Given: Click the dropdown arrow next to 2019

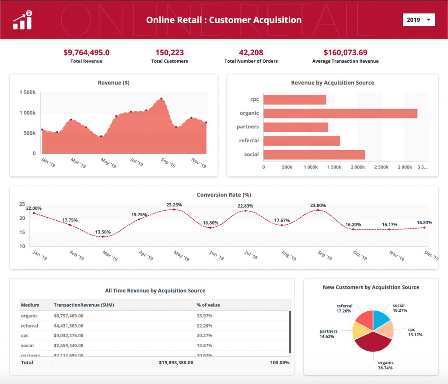Looking at the screenshot, I should click(x=428, y=20).
